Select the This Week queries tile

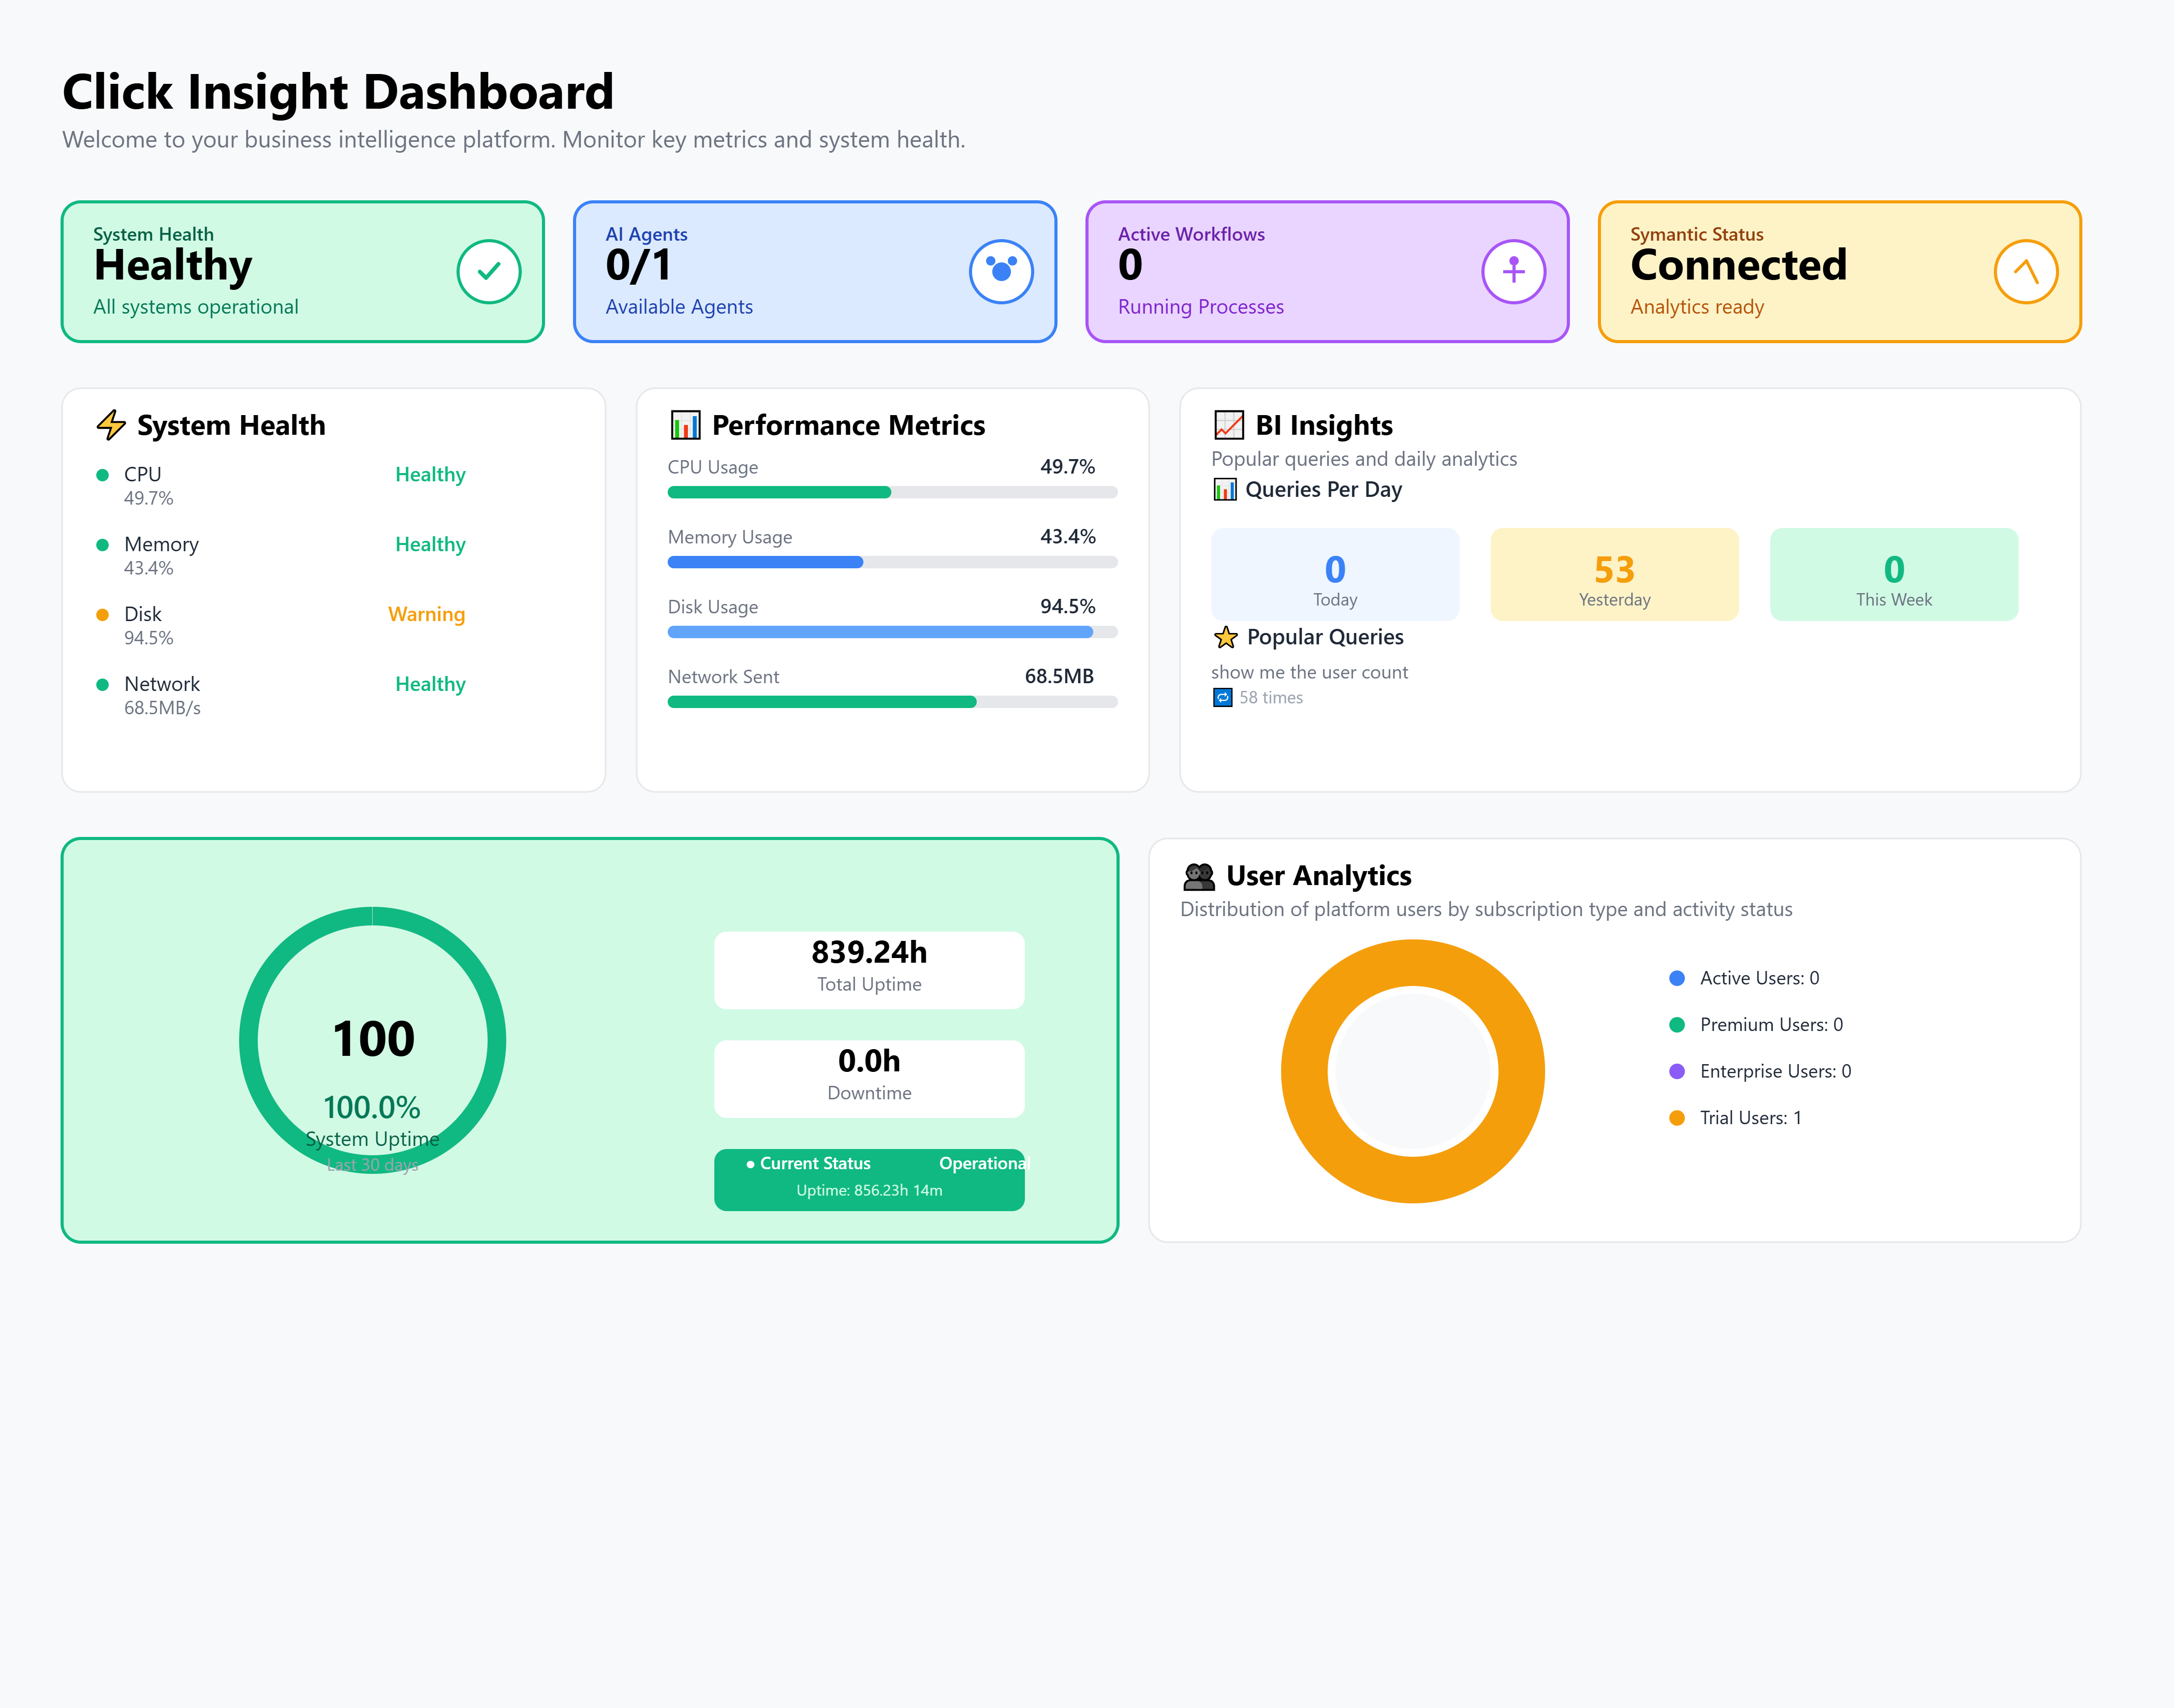(x=1893, y=574)
